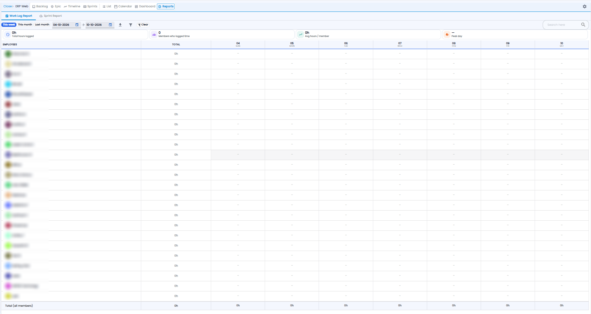
Task: Click the 04 SUN column header
Action: coord(238,45)
